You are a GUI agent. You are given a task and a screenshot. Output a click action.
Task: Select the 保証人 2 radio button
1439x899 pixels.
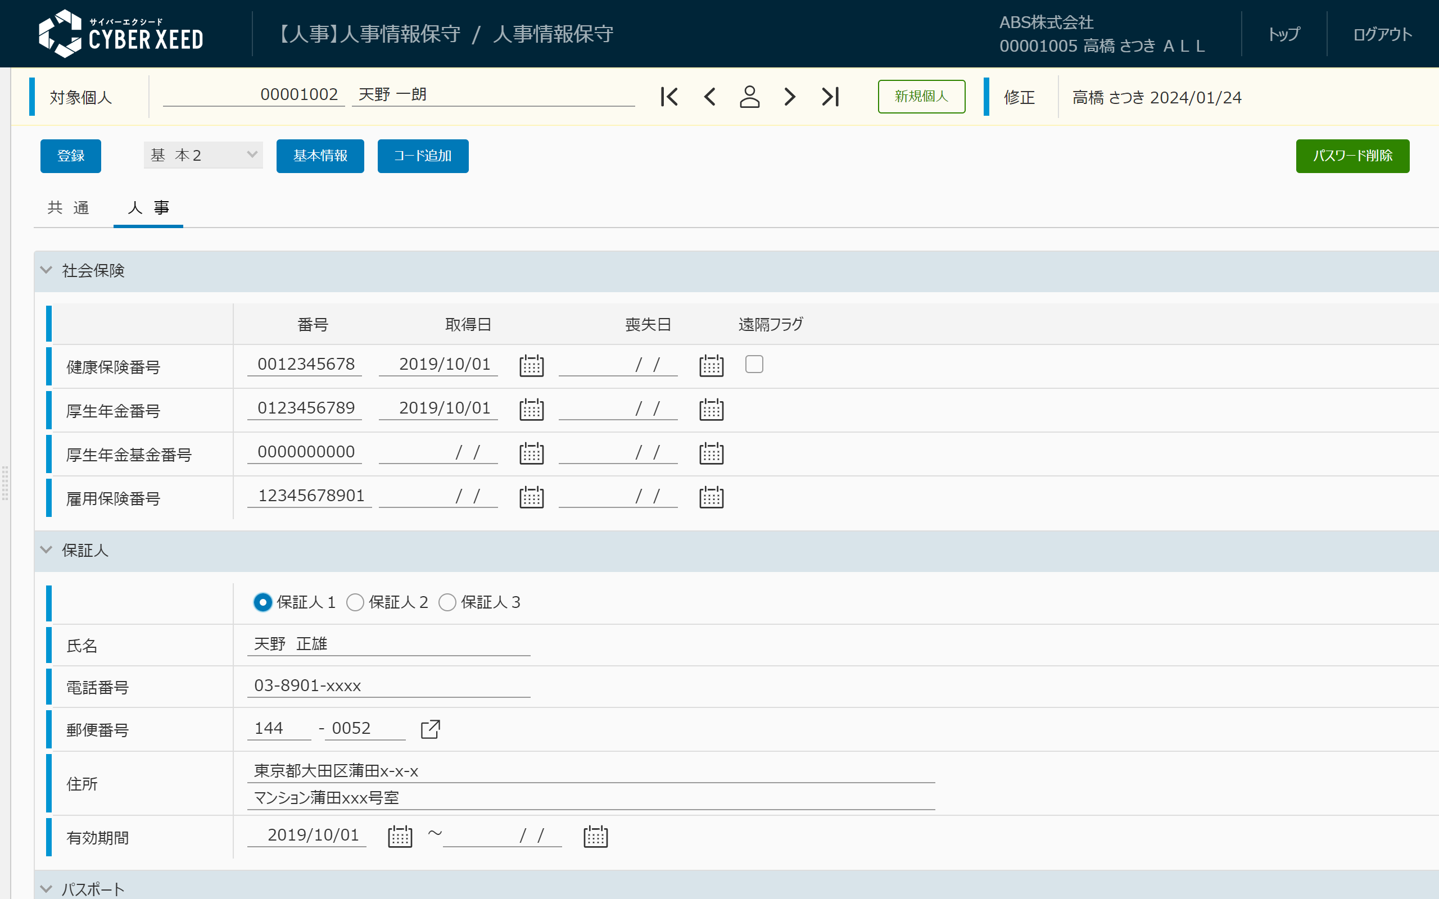(x=355, y=602)
